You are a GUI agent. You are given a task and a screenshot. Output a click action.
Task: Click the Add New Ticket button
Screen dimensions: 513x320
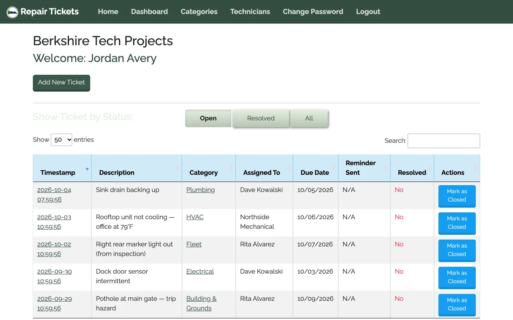click(61, 83)
